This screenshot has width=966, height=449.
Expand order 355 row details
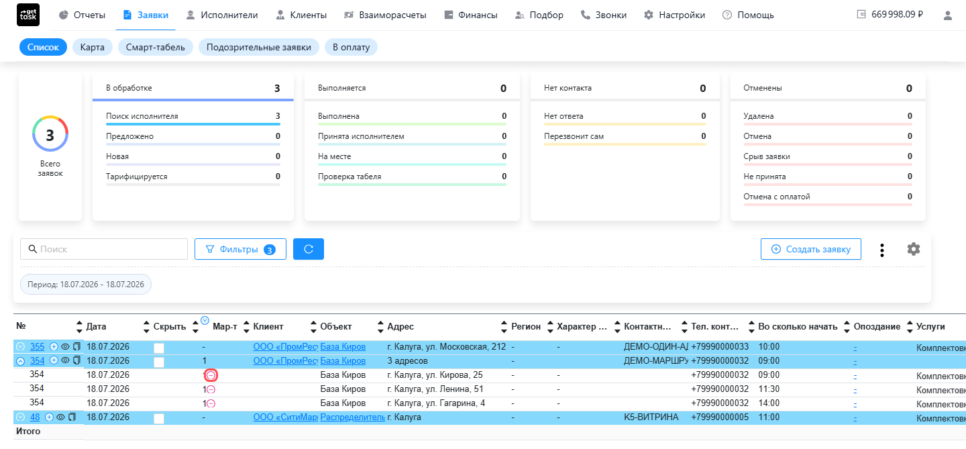point(20,346)
